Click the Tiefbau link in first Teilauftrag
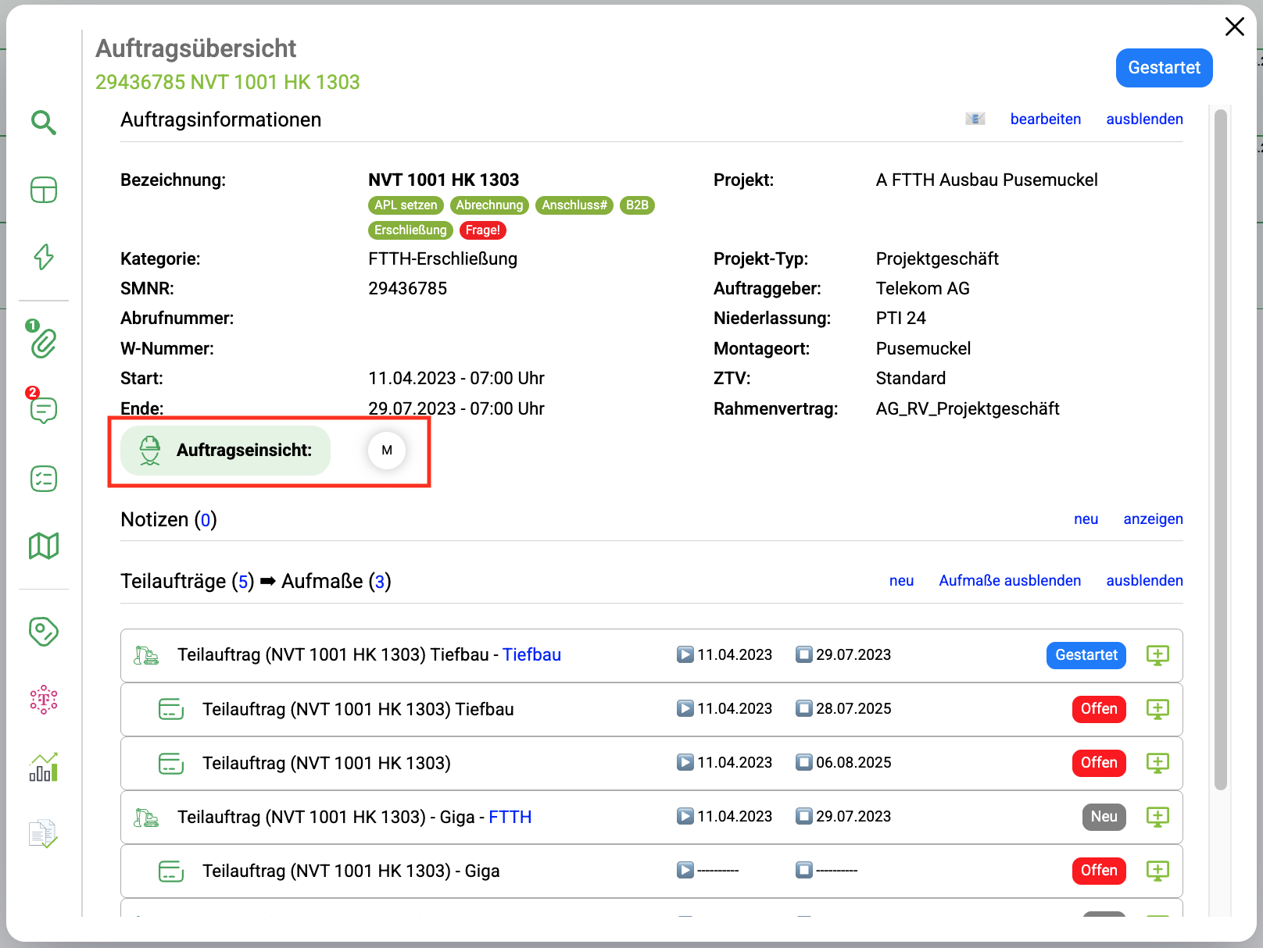The width and height of the screenshot is (1263, 948). (x=531, y=655)
